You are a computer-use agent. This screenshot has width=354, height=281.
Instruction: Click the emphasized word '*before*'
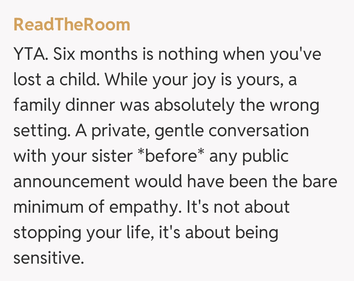pyautogui.click(x=170, y=156)
